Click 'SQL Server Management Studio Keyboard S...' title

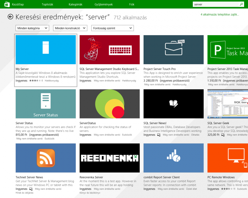[x=109, y=69]
